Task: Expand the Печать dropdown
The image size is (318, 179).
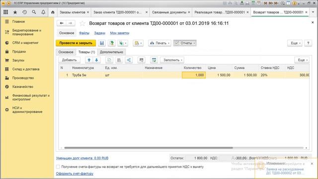Action: pyautogui.click(x=159, y=43)
